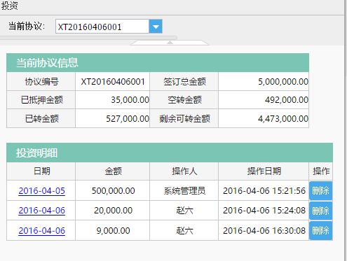
Task: Click the 500,000.00 amount cell
Action: point(113,191)
